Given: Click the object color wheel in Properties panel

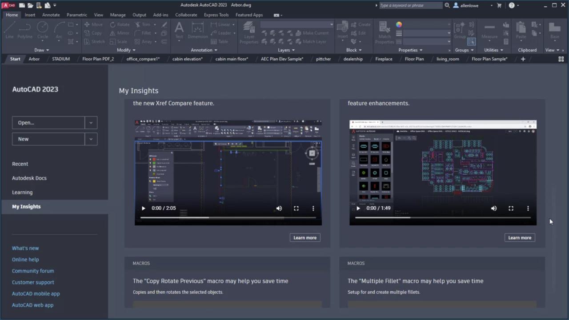Looking at the screenshot, I should point(399,24).
